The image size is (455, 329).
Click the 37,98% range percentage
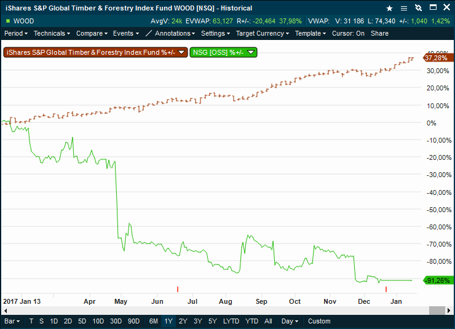click(x=290, y=21)
